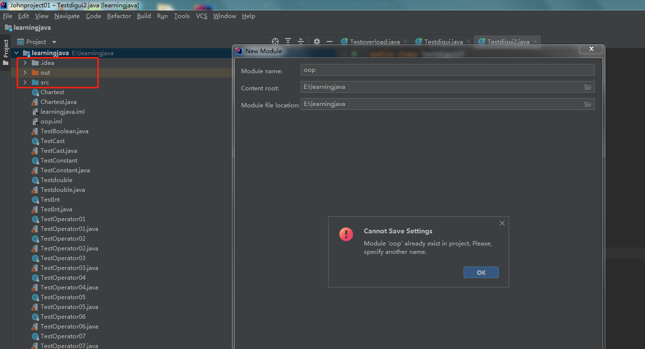Select Chartest.java in the tree
The width and height of the screenshot is (645, 349).
click(x=58, y=102)
